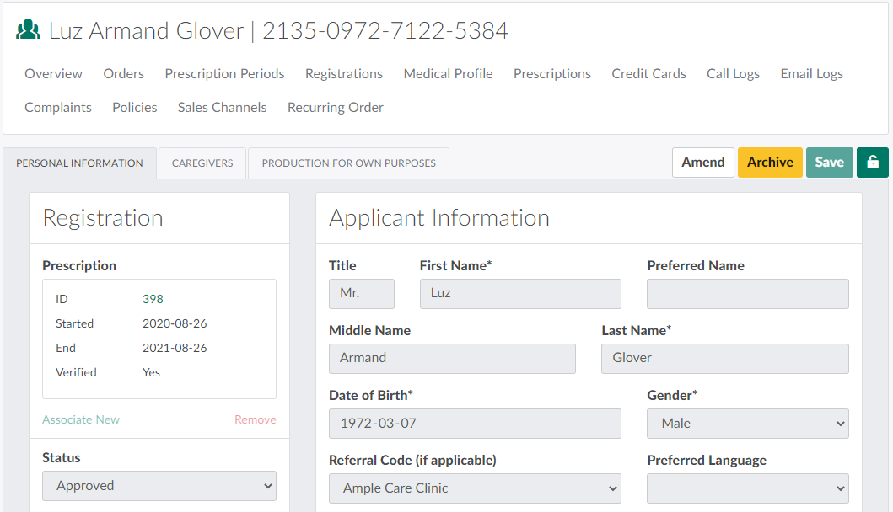Image resolution: width=893 pixels, height=512 pixels.
Task: Open the Credit Cards section
Action: (648, 74)
